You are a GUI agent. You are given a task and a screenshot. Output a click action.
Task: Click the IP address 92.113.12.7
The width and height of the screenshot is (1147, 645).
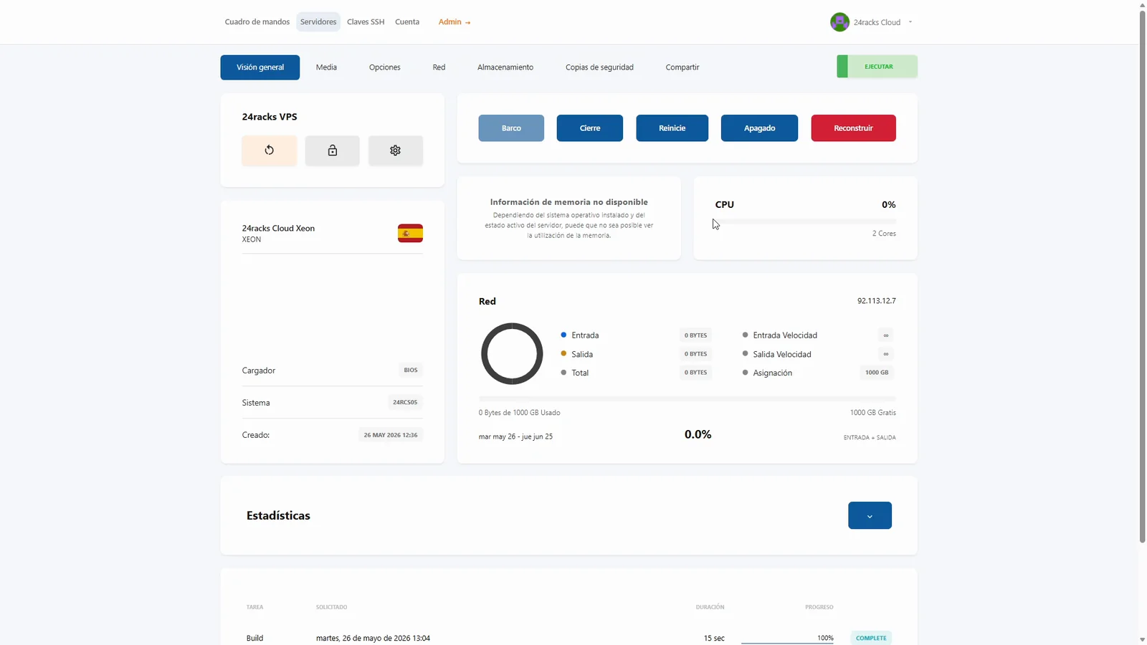[877, 301]
